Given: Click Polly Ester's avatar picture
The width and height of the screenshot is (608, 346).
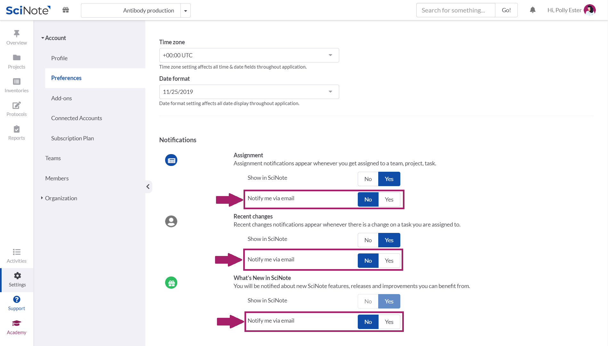Looking at the screenshot, I should click(x=589, y=10).
